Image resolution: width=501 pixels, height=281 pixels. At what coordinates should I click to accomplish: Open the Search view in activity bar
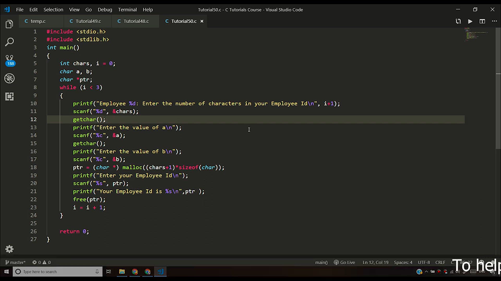point(9,42)
